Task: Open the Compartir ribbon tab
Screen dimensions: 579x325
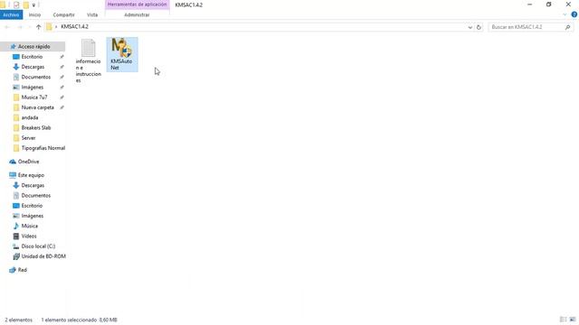Action: (x=63, y=14)
